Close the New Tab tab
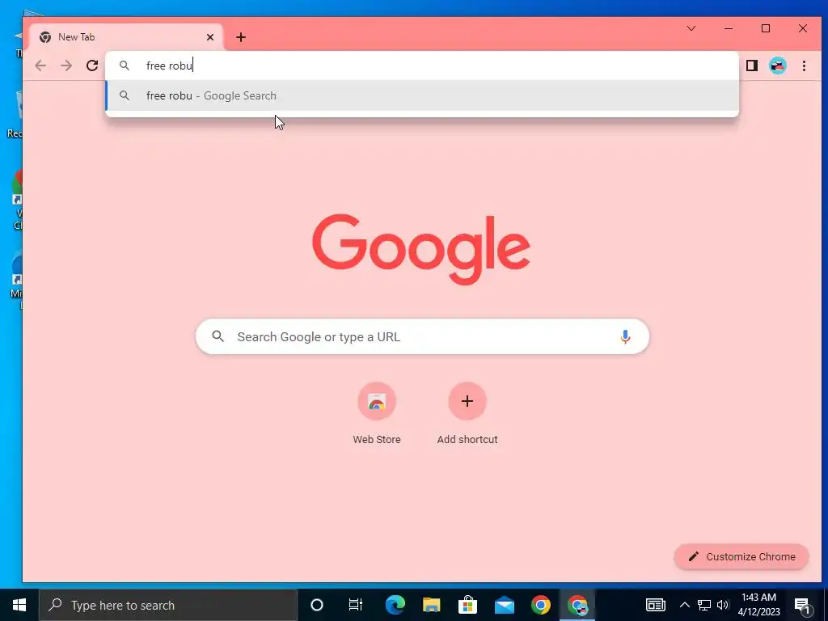Viewport: 828px width, 621px height. [210, 37]
